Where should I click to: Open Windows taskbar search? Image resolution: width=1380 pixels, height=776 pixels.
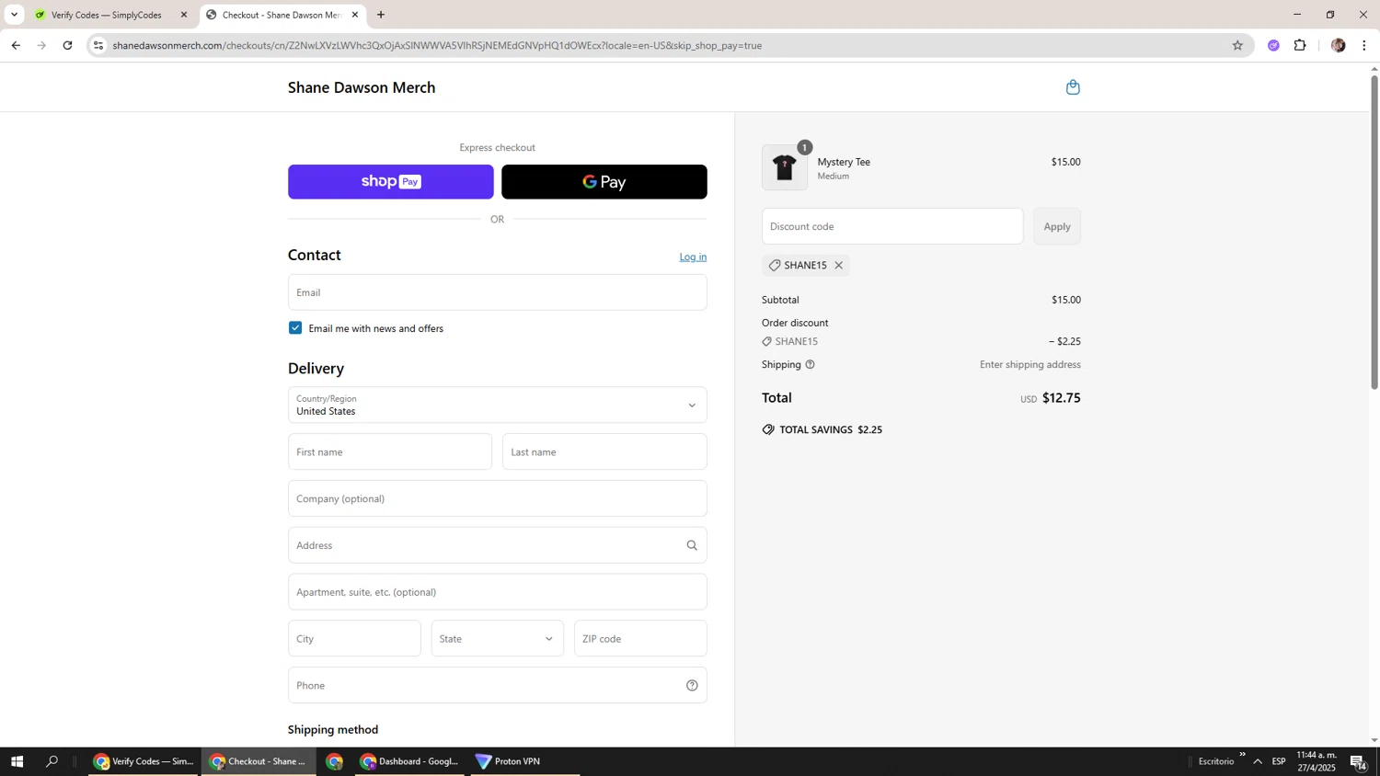(52, 761)
